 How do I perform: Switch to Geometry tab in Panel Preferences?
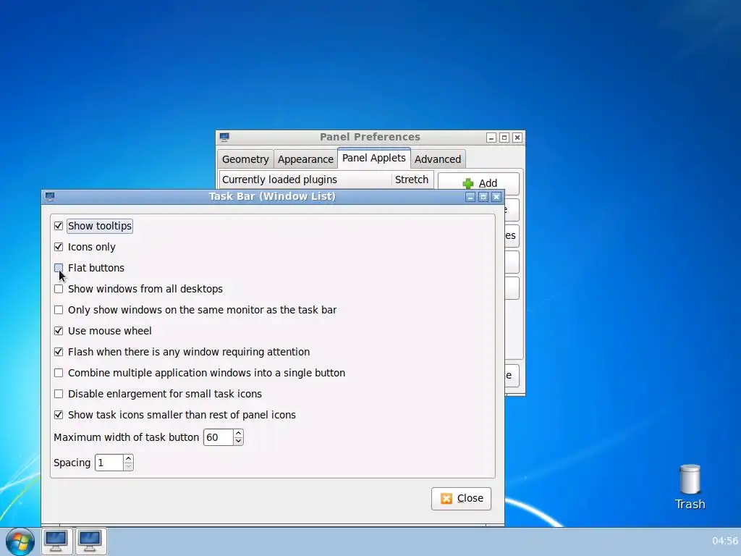coord(245,159)
